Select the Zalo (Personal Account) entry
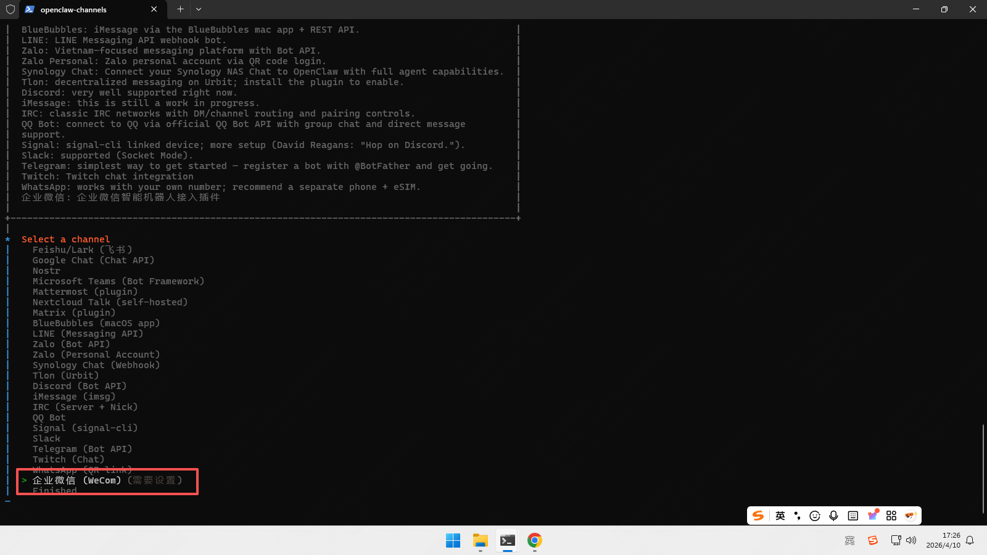 pos(96,355)
